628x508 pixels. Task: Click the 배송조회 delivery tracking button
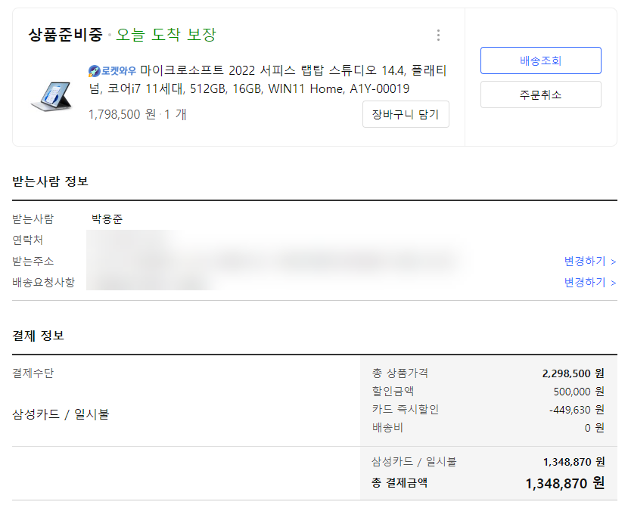[x=541, y=60]
